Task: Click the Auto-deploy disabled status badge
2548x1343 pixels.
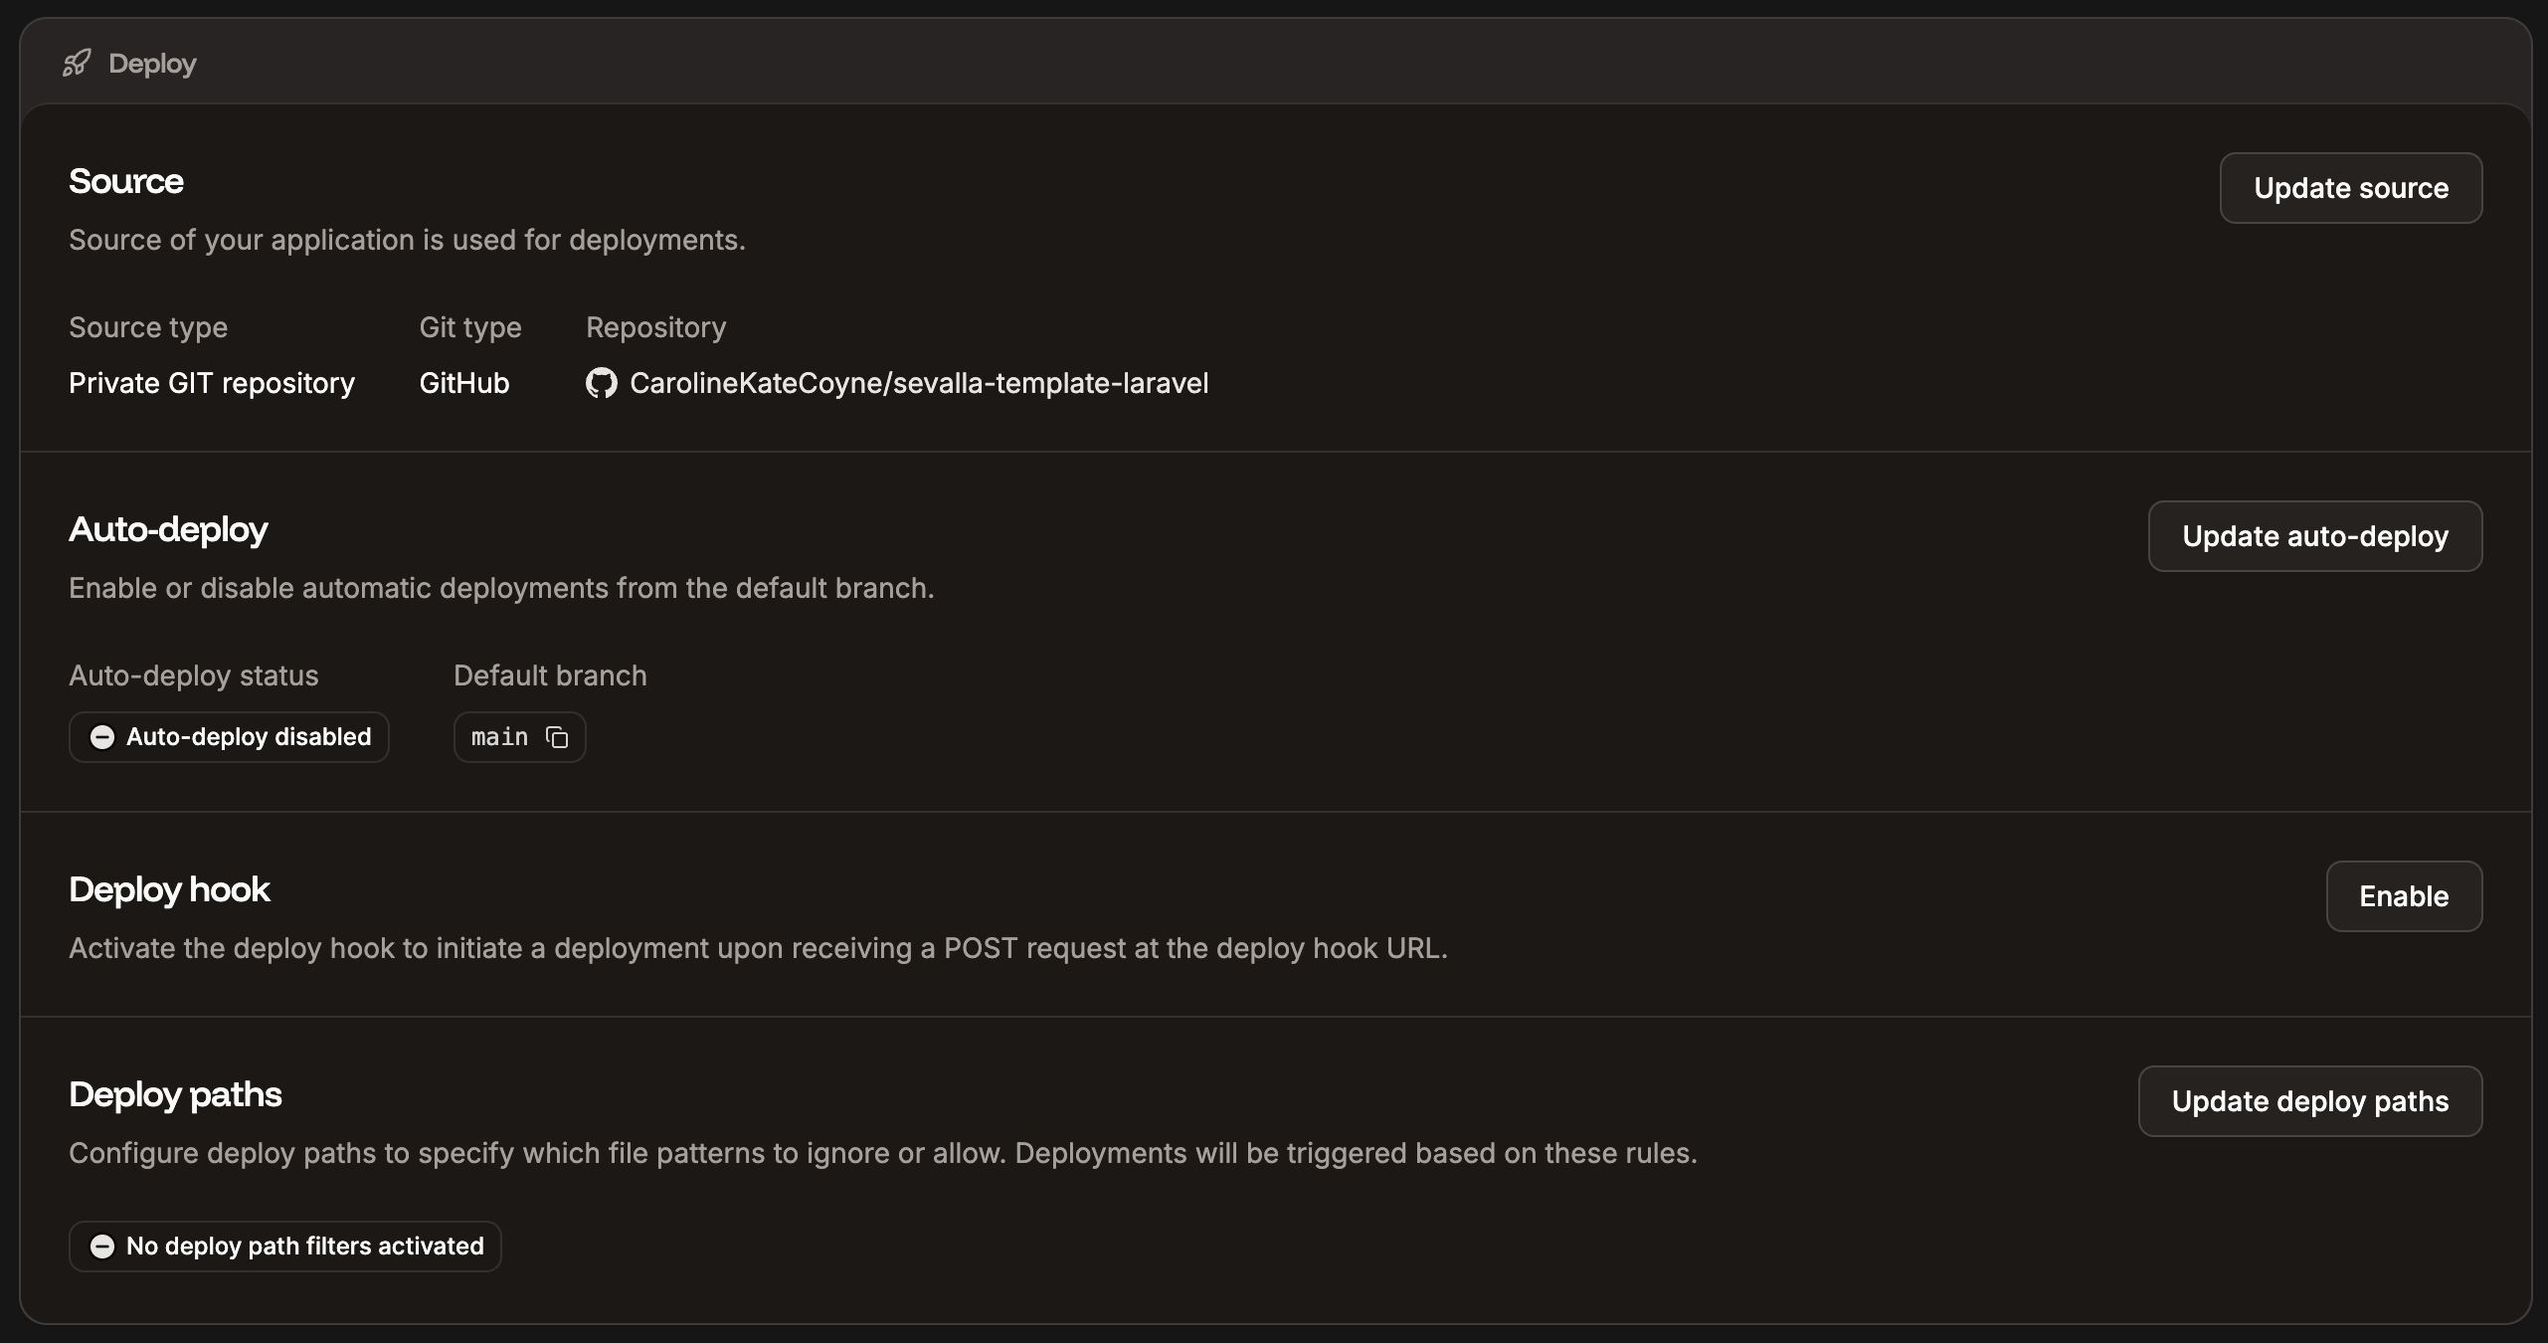Action: coord(229,737)
